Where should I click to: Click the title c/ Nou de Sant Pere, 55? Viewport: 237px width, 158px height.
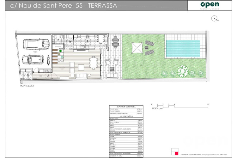coord(63,6)
